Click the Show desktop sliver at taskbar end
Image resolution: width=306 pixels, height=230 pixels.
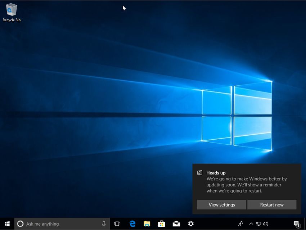(x=305, y=224)
